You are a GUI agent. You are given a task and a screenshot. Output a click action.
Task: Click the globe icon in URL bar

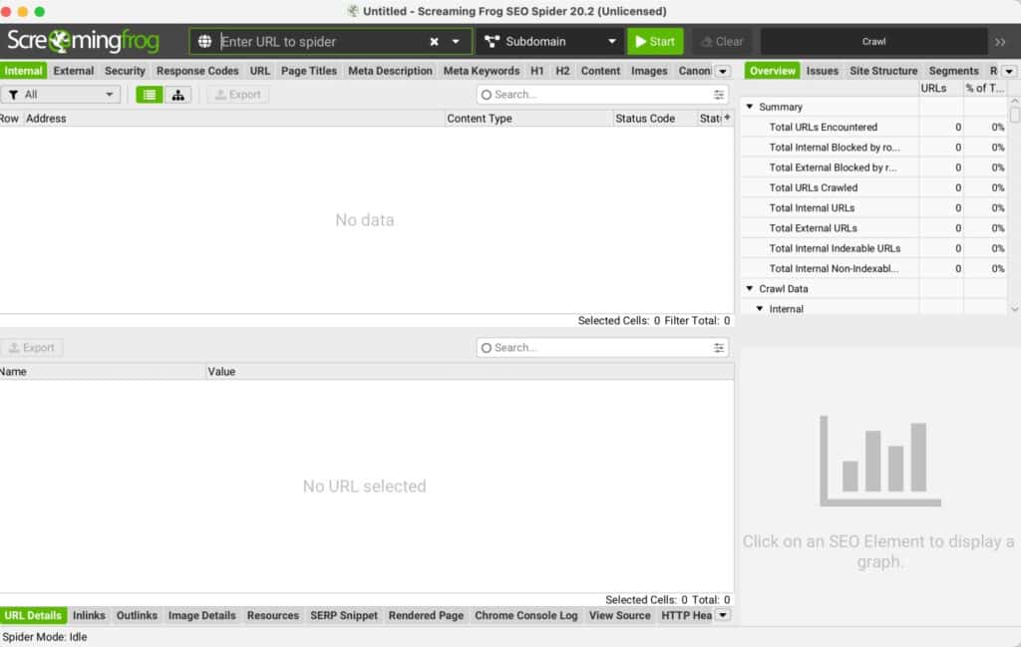[204, 42]
